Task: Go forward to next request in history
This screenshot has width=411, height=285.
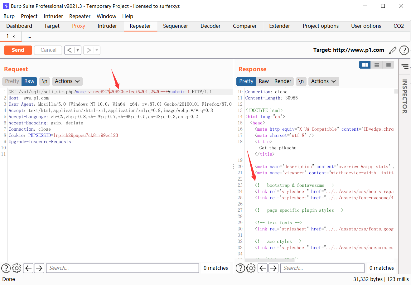Action: pos(89,50)
